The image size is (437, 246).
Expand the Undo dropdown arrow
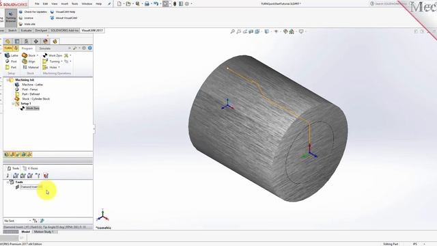point(160,4)
